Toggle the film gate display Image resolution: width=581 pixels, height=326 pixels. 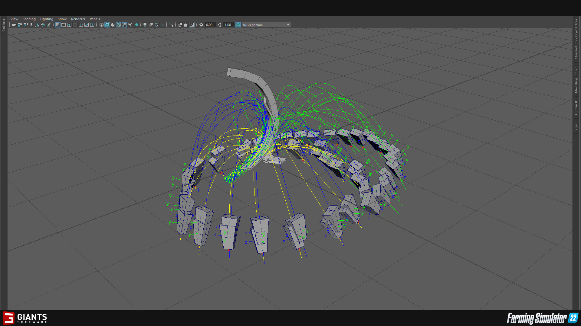coord(64,25)
